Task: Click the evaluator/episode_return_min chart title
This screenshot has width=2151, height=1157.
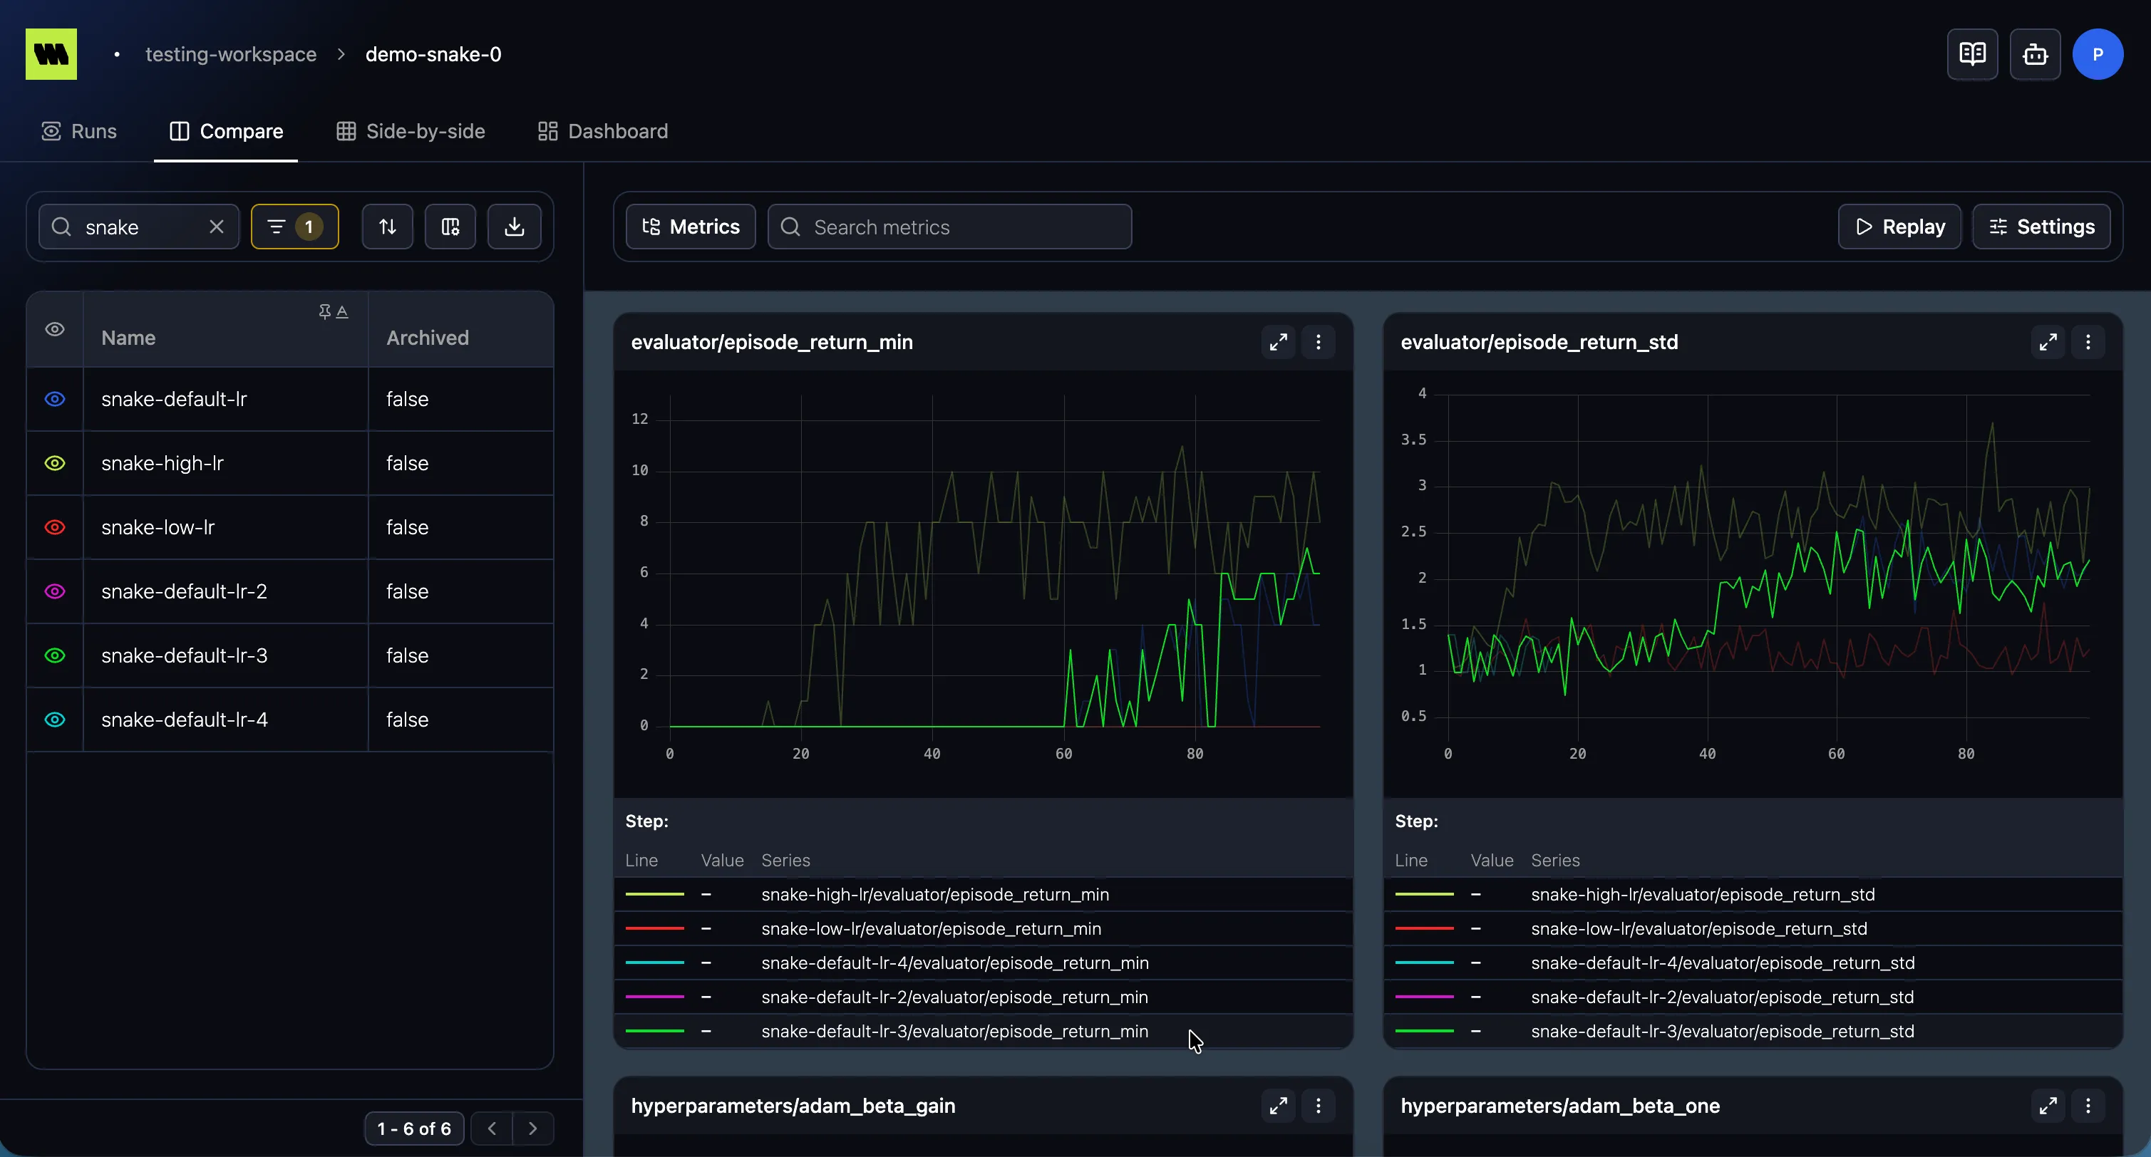Action: tap(772, 342)
